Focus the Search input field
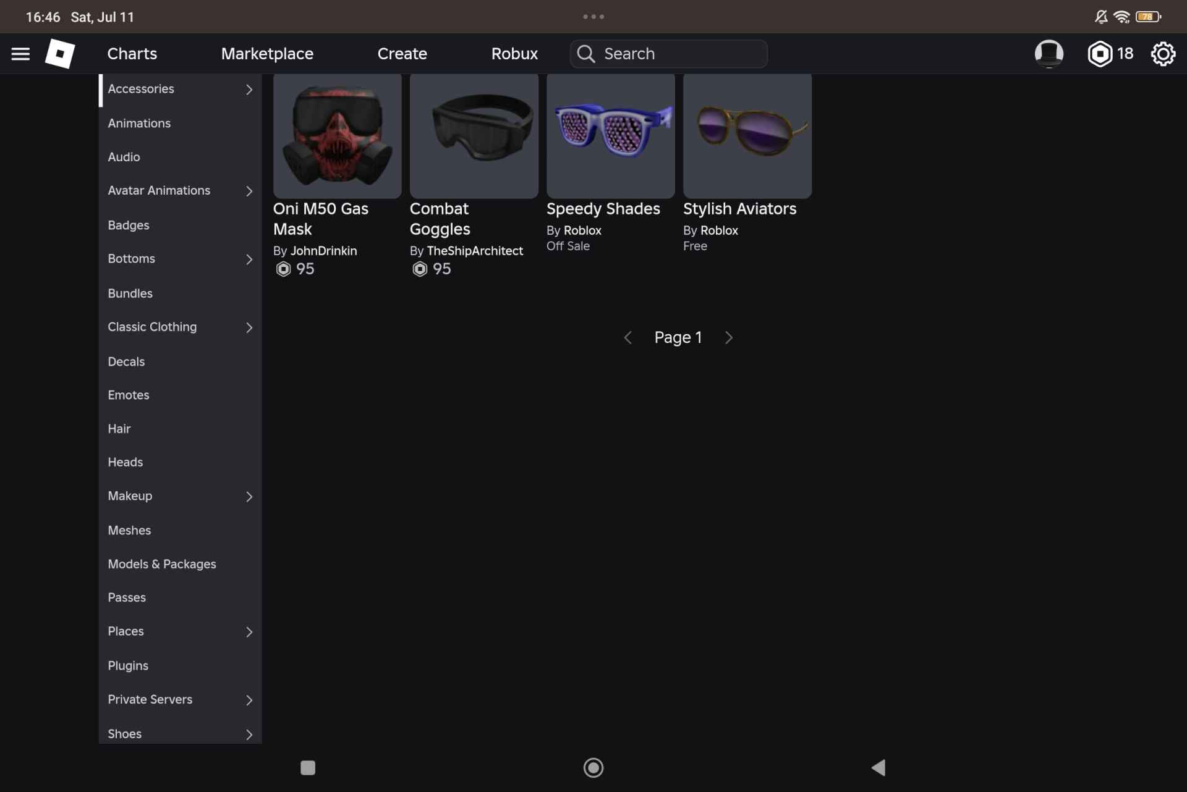 pyautogui.click(x=669, y=54)
